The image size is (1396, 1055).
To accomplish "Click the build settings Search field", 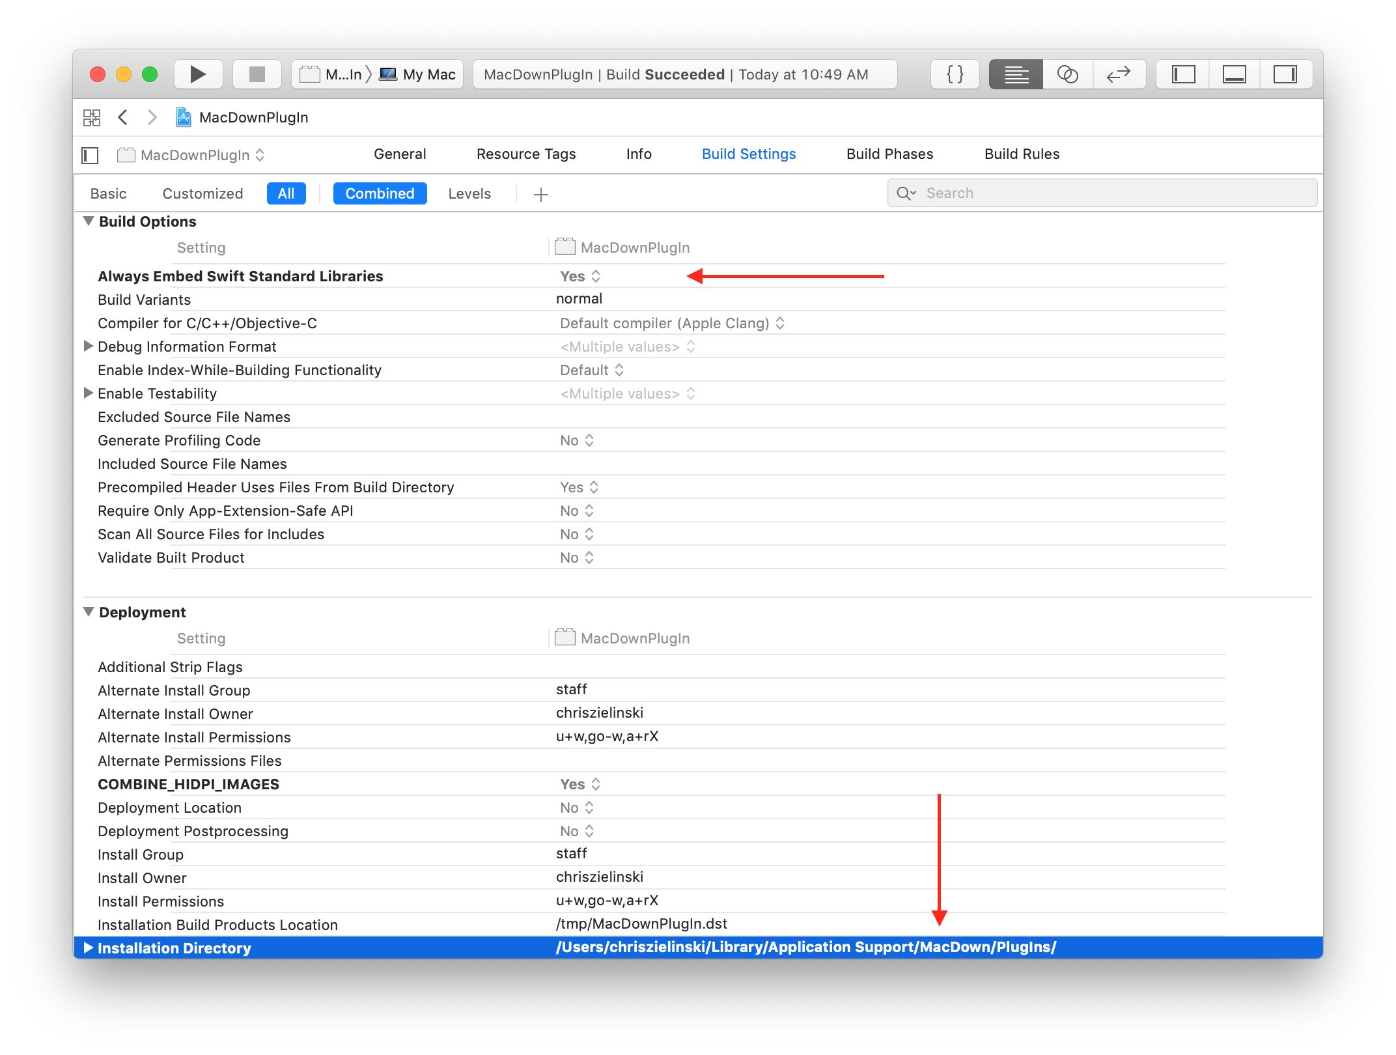I will (x=1102, y=193).
